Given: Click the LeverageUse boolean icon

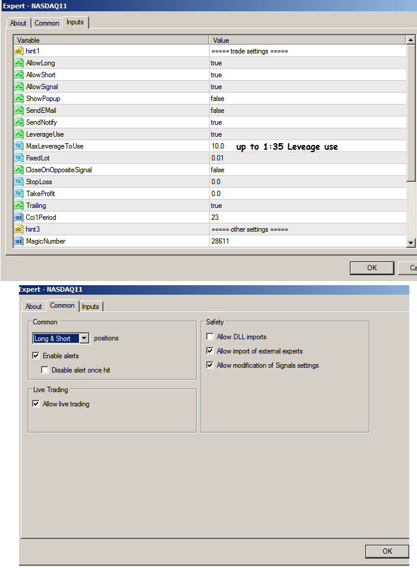Looking at the screenshot, I should tap(19, 134).
